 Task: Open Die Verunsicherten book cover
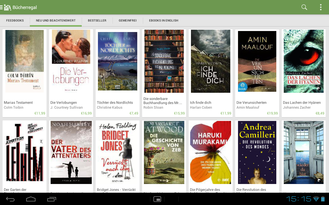[x=257, y=61]
